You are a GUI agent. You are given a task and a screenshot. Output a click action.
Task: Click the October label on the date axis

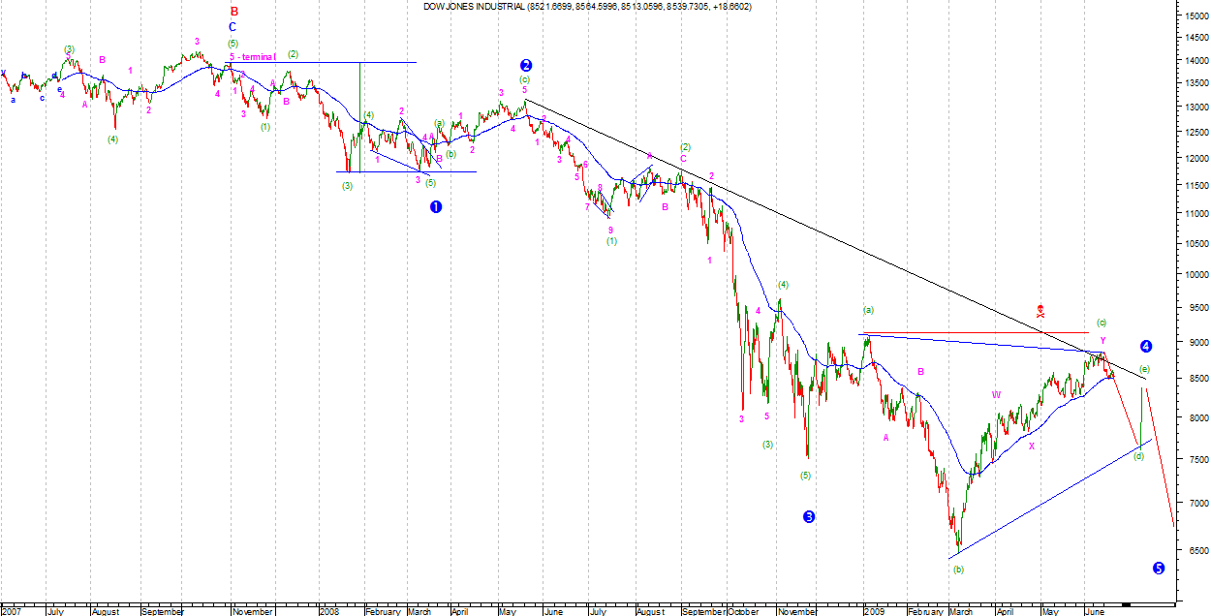[743, 611]
